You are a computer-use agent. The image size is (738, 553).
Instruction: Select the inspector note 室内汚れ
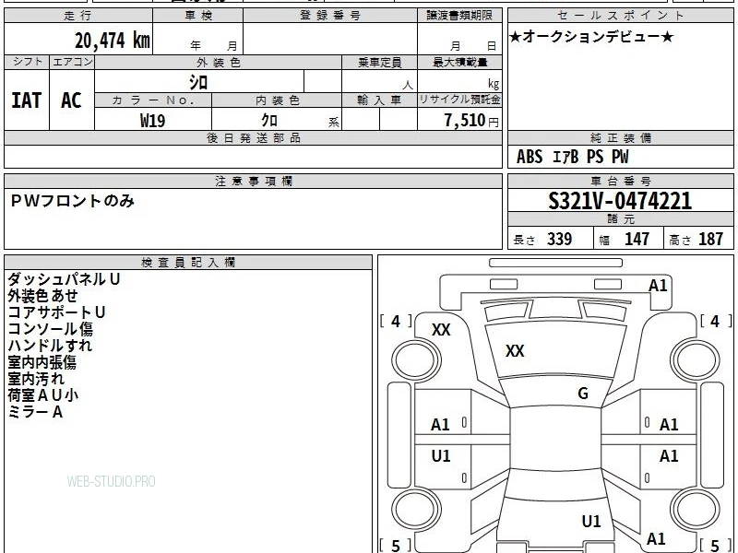click(x=36, y=379)
